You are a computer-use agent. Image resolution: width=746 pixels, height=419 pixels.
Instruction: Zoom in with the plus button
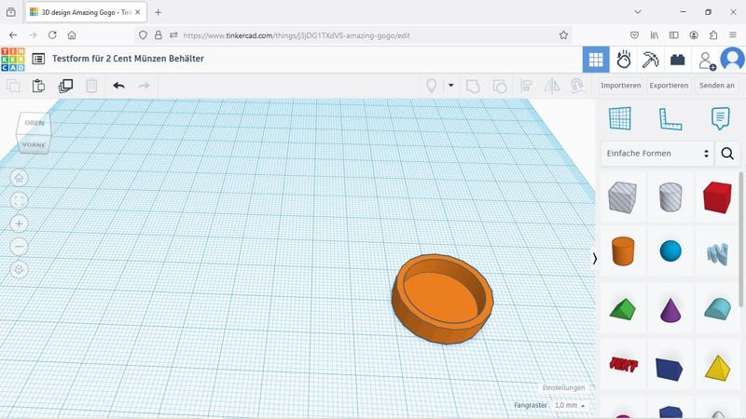pos(19,223)
